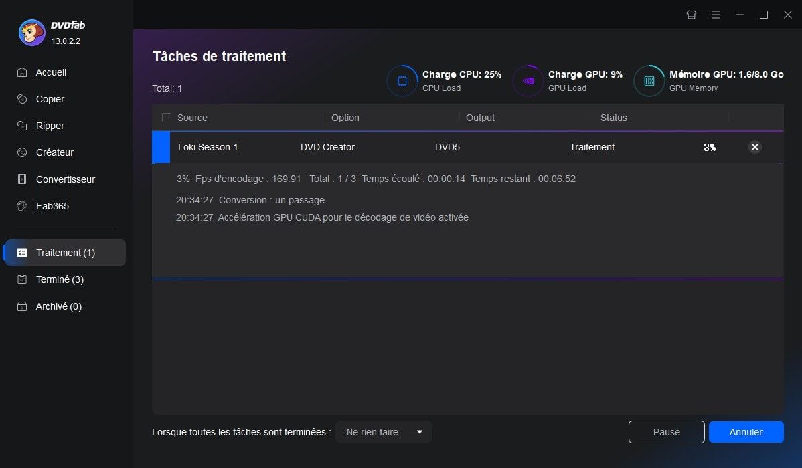Click the Annuler button

coord(746,432)
